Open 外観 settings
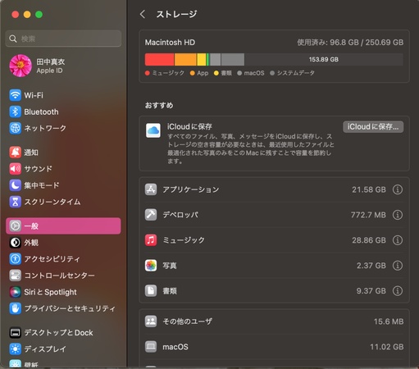419x369 pixels. 63,243
